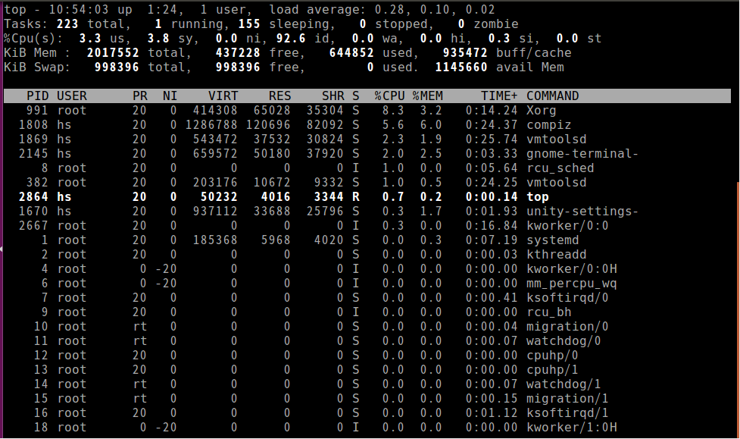Select the systemd process name

click(x=553, y=240)
